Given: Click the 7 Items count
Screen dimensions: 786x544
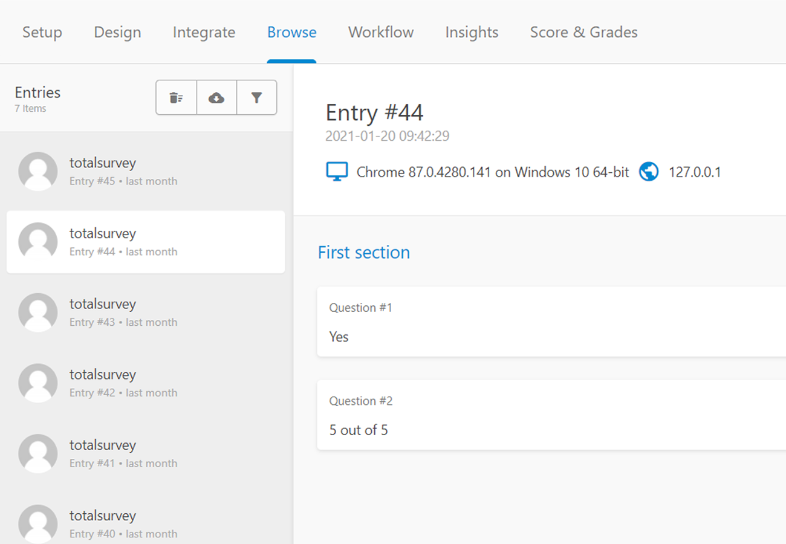Looking at the screenshot, I should tap(30, 109).
